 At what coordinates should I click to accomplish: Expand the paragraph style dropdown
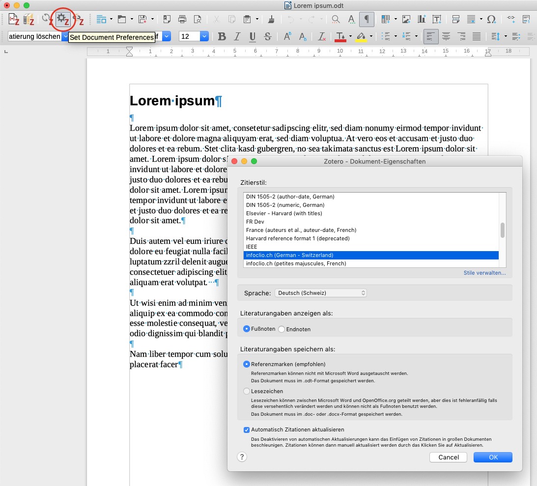65,36
